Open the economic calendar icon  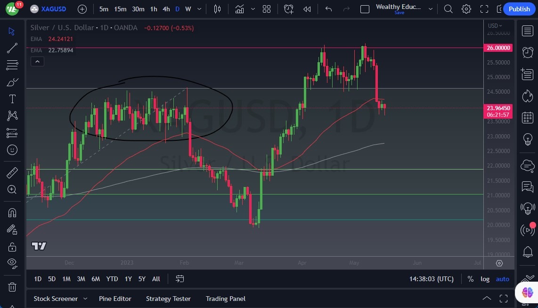coord(527,118)
